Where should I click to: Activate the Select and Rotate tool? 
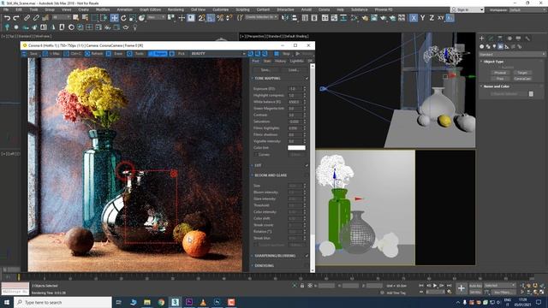pyautogui.click(x=123, y=18)
